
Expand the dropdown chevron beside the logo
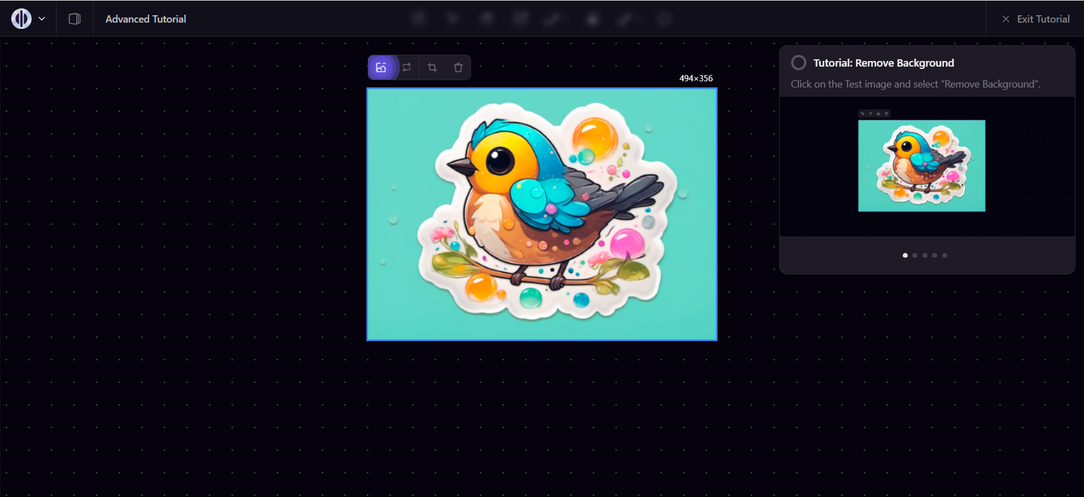(x=42, y=19)
